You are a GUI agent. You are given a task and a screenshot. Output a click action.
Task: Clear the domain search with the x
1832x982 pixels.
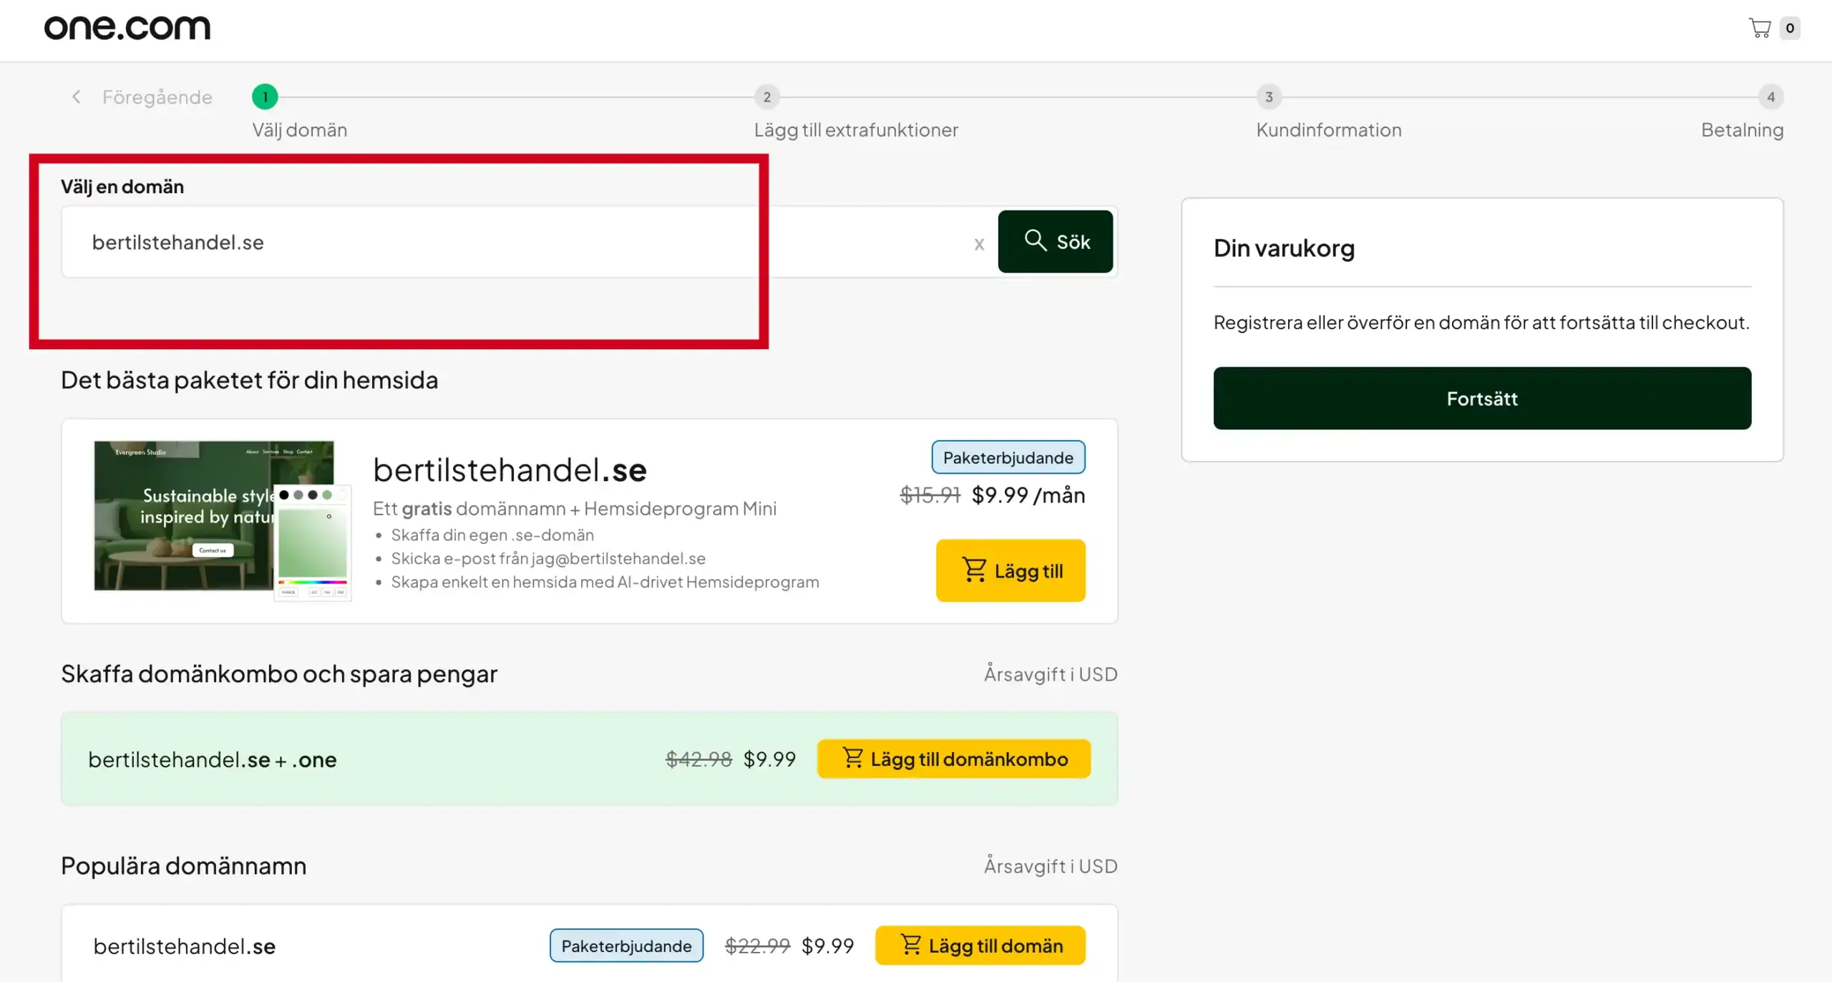point(979,244)
